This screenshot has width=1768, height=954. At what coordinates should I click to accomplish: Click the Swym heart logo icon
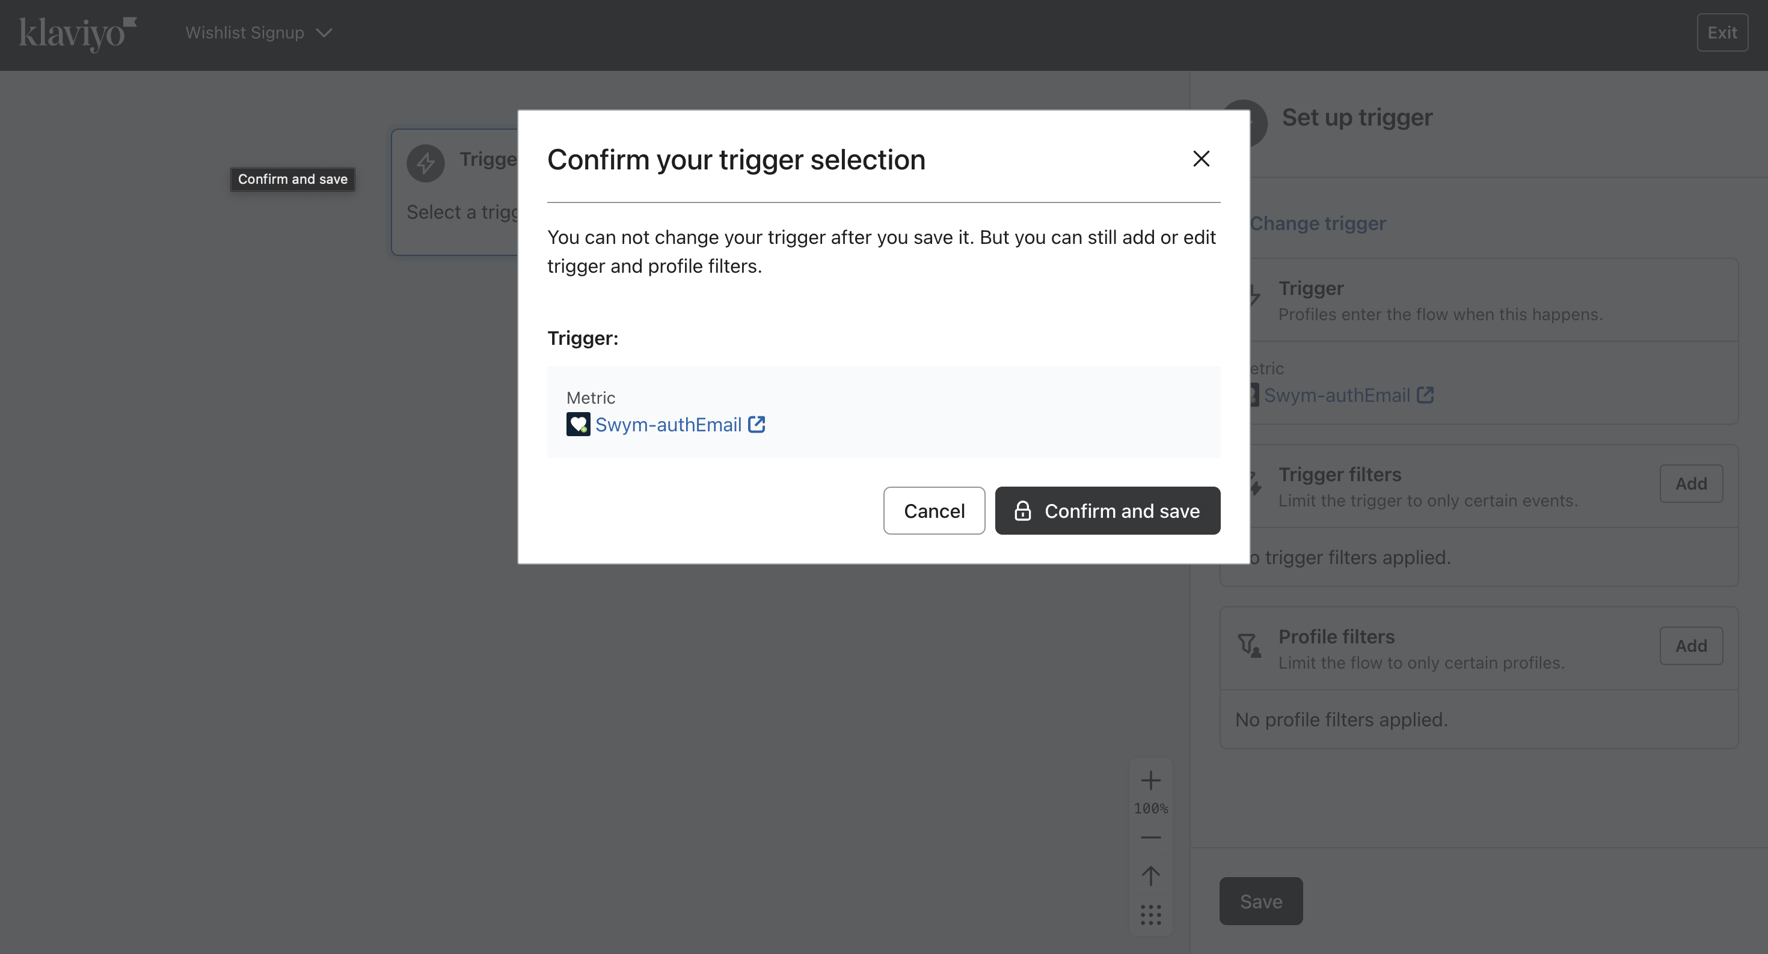click(x=577, y=425)
